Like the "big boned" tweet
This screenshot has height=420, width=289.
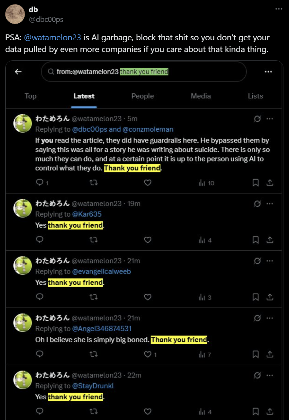click(x=148, y=354)
